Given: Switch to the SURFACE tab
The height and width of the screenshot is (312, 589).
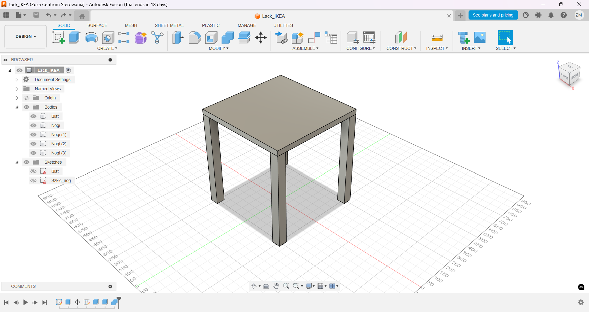Looking at the screenshot, I should point(97,25).
